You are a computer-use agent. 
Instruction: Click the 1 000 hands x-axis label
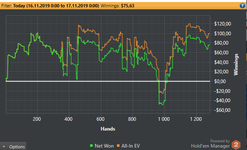coord(164,119)
